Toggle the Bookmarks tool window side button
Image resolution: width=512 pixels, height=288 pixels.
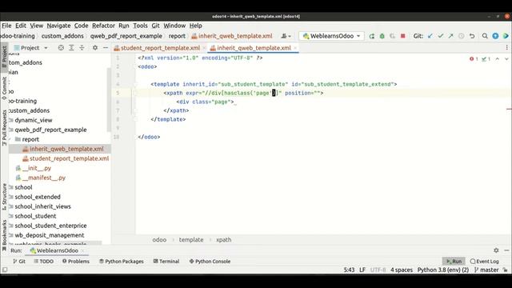point(4,235)
